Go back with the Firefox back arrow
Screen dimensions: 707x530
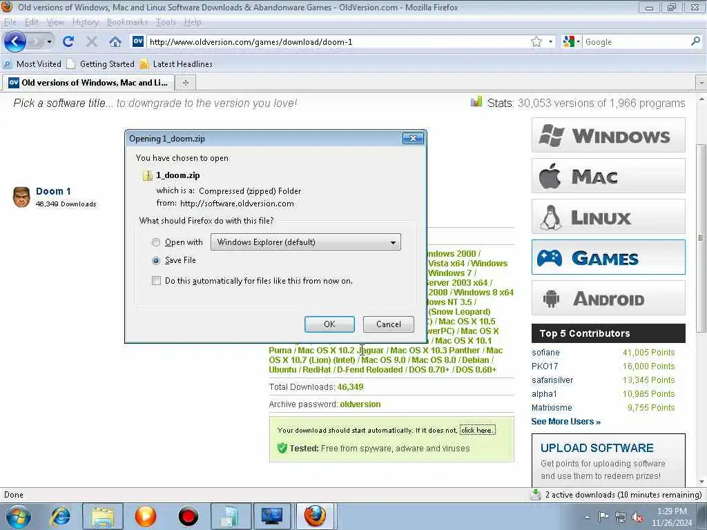[x=15, y=42]
